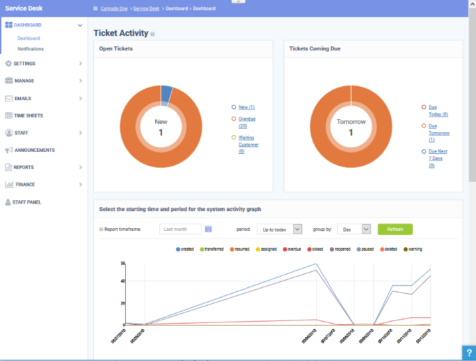Open Notifications under Dashboard menu

click(x=31, y=49)
